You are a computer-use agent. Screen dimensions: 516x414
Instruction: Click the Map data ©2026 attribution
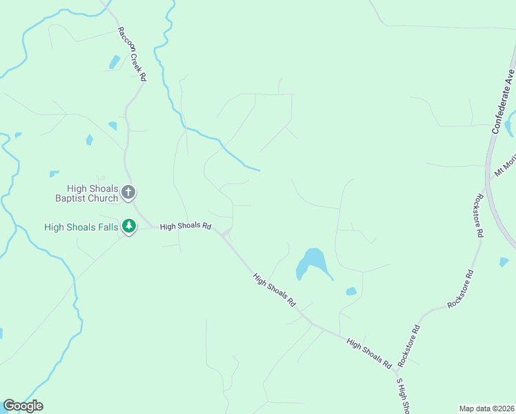pos(487,408)
